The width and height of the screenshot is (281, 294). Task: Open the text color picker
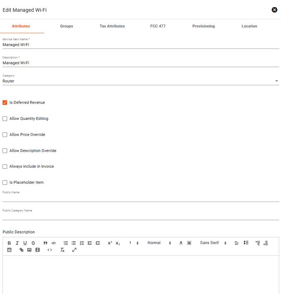pyautogui.click(x=181, y=243)
